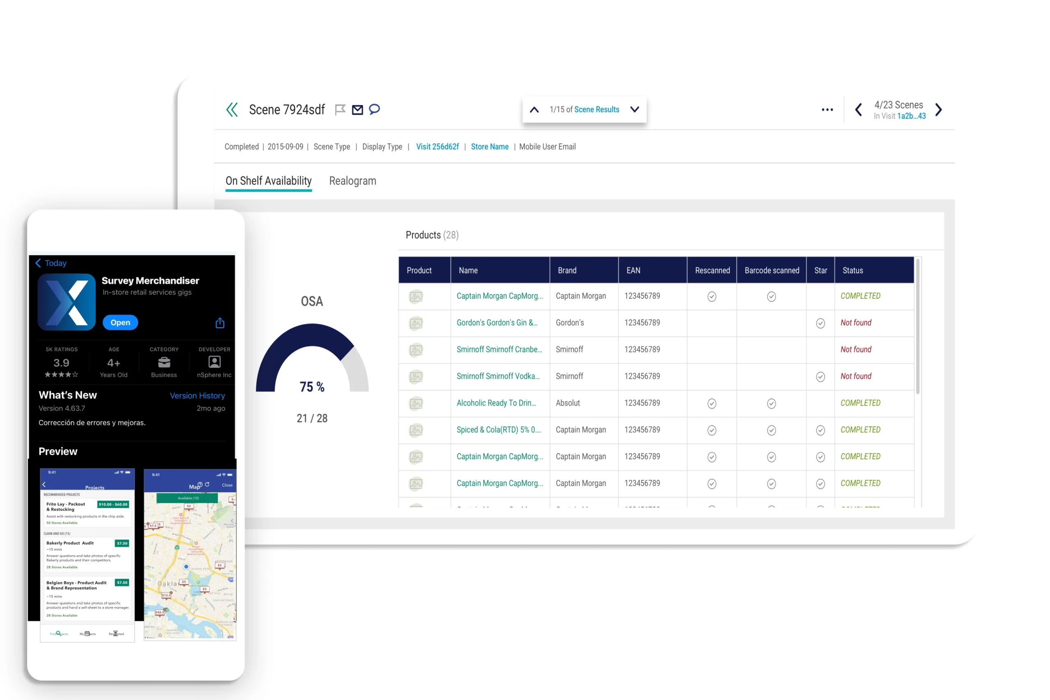Screen dimensions: 1050x700
Task: Go to previous scene result with up chevron
Action: pos(534,110)
